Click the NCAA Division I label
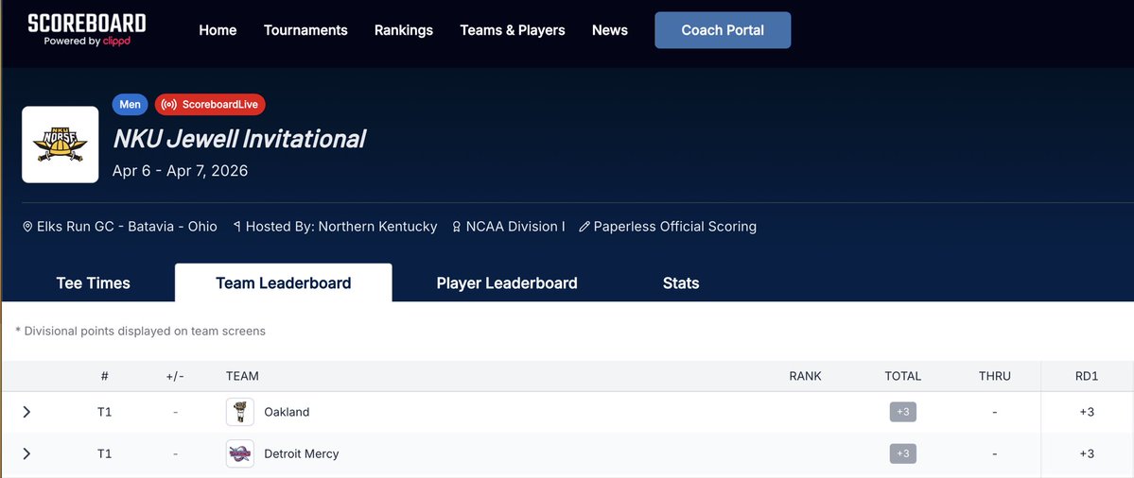Screen dimensions: 1134x478 point(515,227)
